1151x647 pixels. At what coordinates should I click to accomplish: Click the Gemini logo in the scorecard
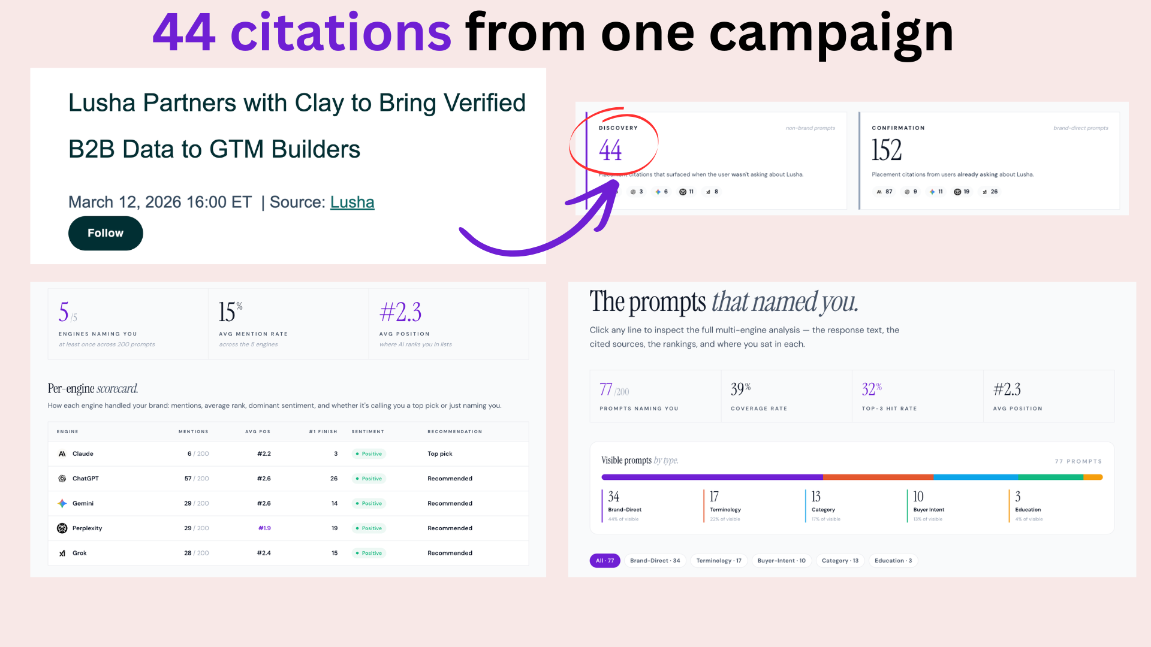coord(62,503)
